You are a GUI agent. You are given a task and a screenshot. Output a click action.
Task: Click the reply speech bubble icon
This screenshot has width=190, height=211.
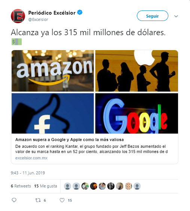pyautogui.click(x=14, y=200)
